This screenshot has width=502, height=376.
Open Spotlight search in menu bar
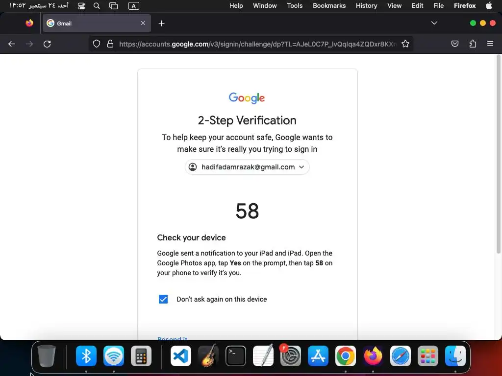[97, 6]
